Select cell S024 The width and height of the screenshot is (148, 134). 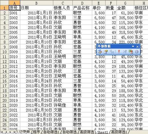[x=15, y=125]
